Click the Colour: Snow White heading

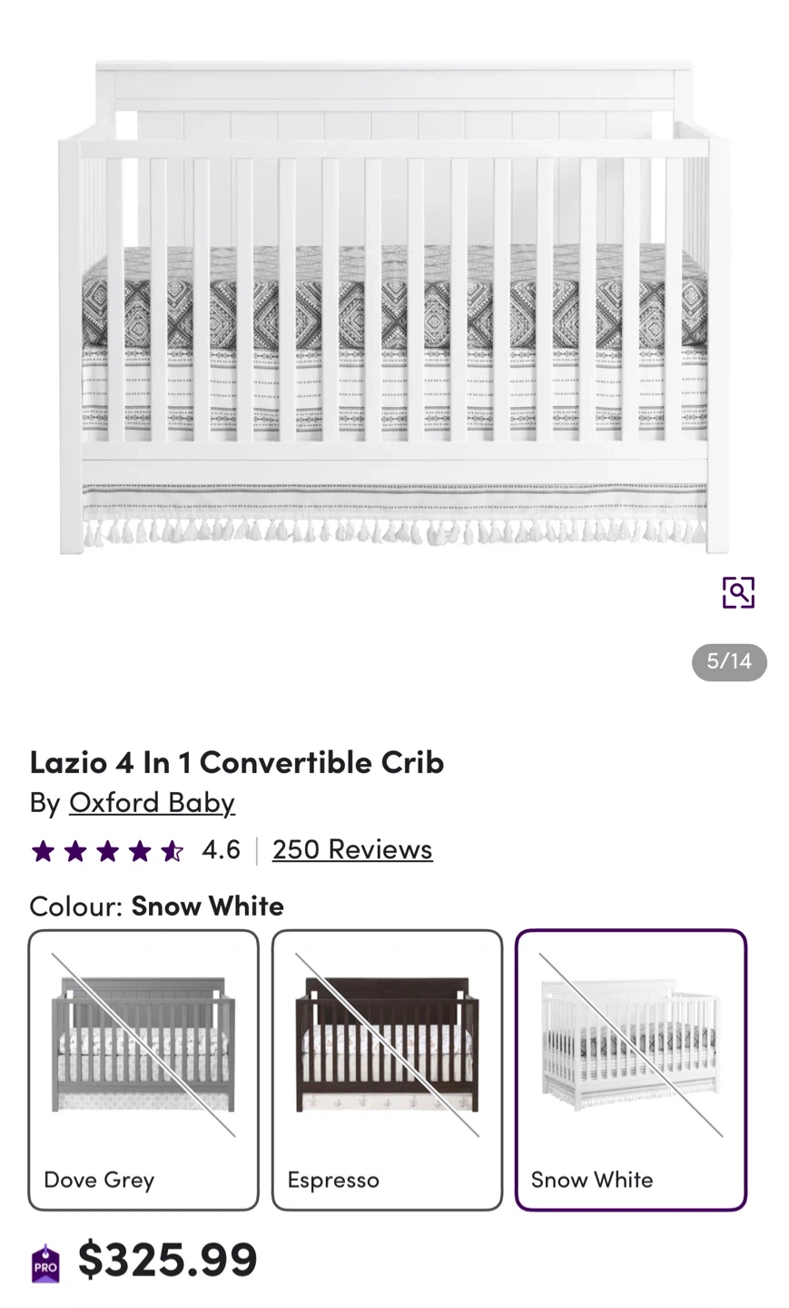pyautogui.click(x=157, y=906)
